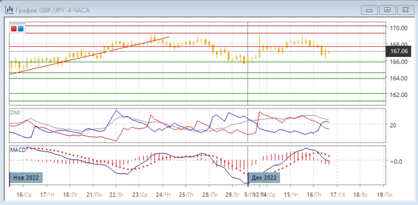Click the 170.00 price level on axis
Screen dimensions: 418x205
(397, 28)
